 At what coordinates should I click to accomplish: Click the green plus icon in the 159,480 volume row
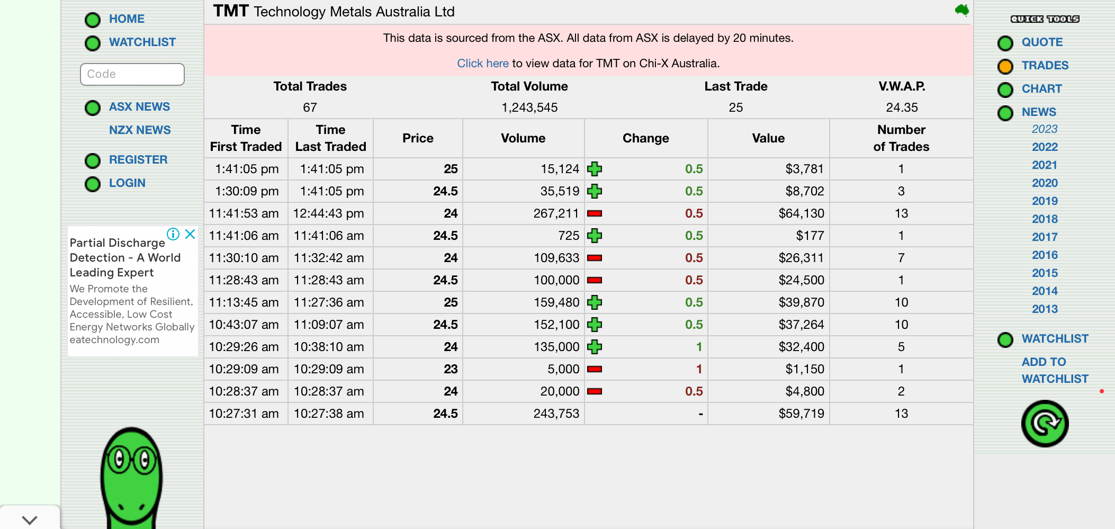point(595,302)
